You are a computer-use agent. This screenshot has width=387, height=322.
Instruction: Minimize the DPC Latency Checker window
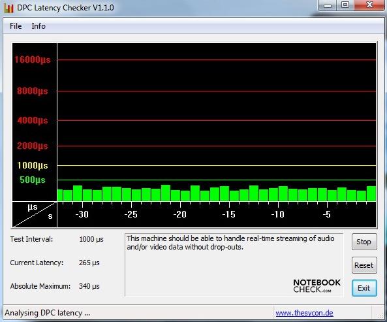click(327, 5)
